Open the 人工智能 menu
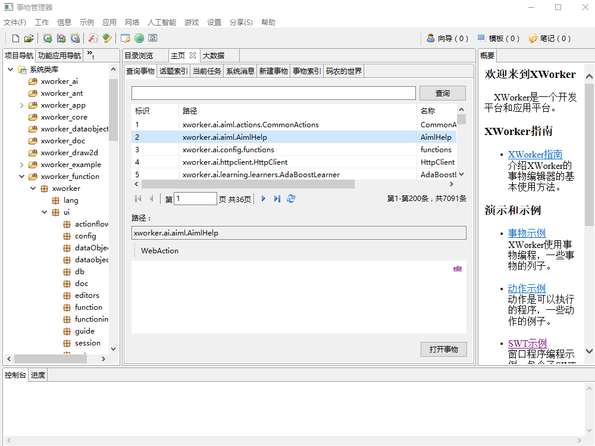The width and height of the screenshot is (595, 446). [162, 23]
